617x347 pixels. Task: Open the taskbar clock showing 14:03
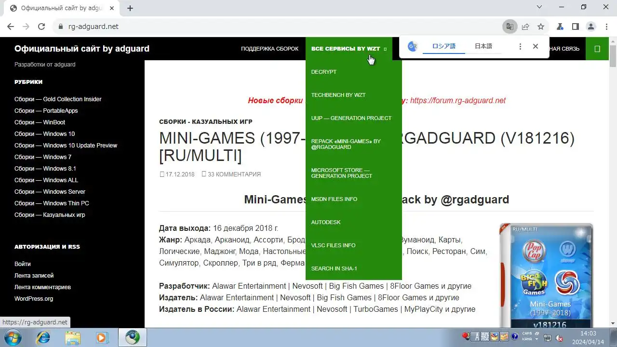(588, 337)
